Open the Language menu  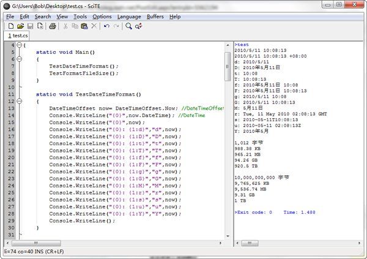click(129, 17)
